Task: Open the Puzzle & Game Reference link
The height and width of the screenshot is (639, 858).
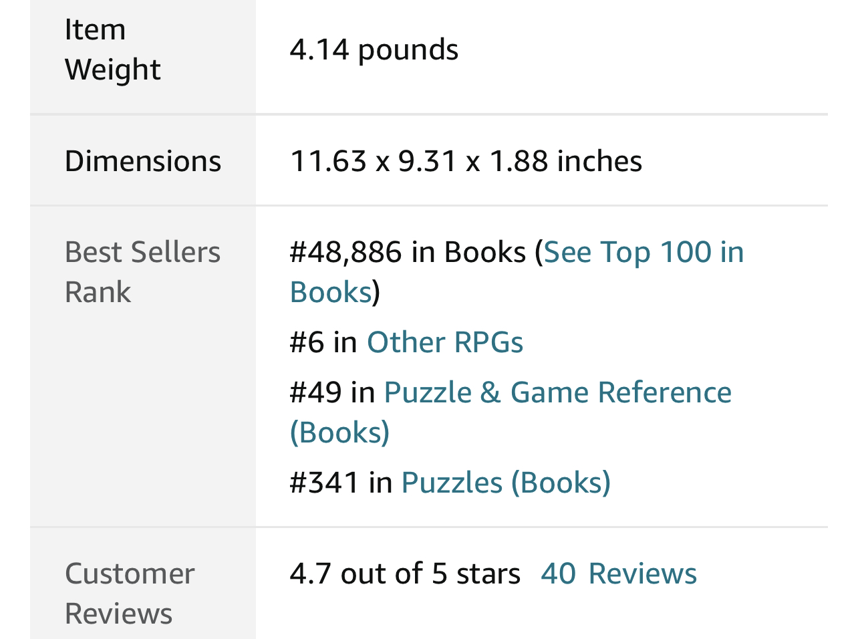Action: (558, 393)
